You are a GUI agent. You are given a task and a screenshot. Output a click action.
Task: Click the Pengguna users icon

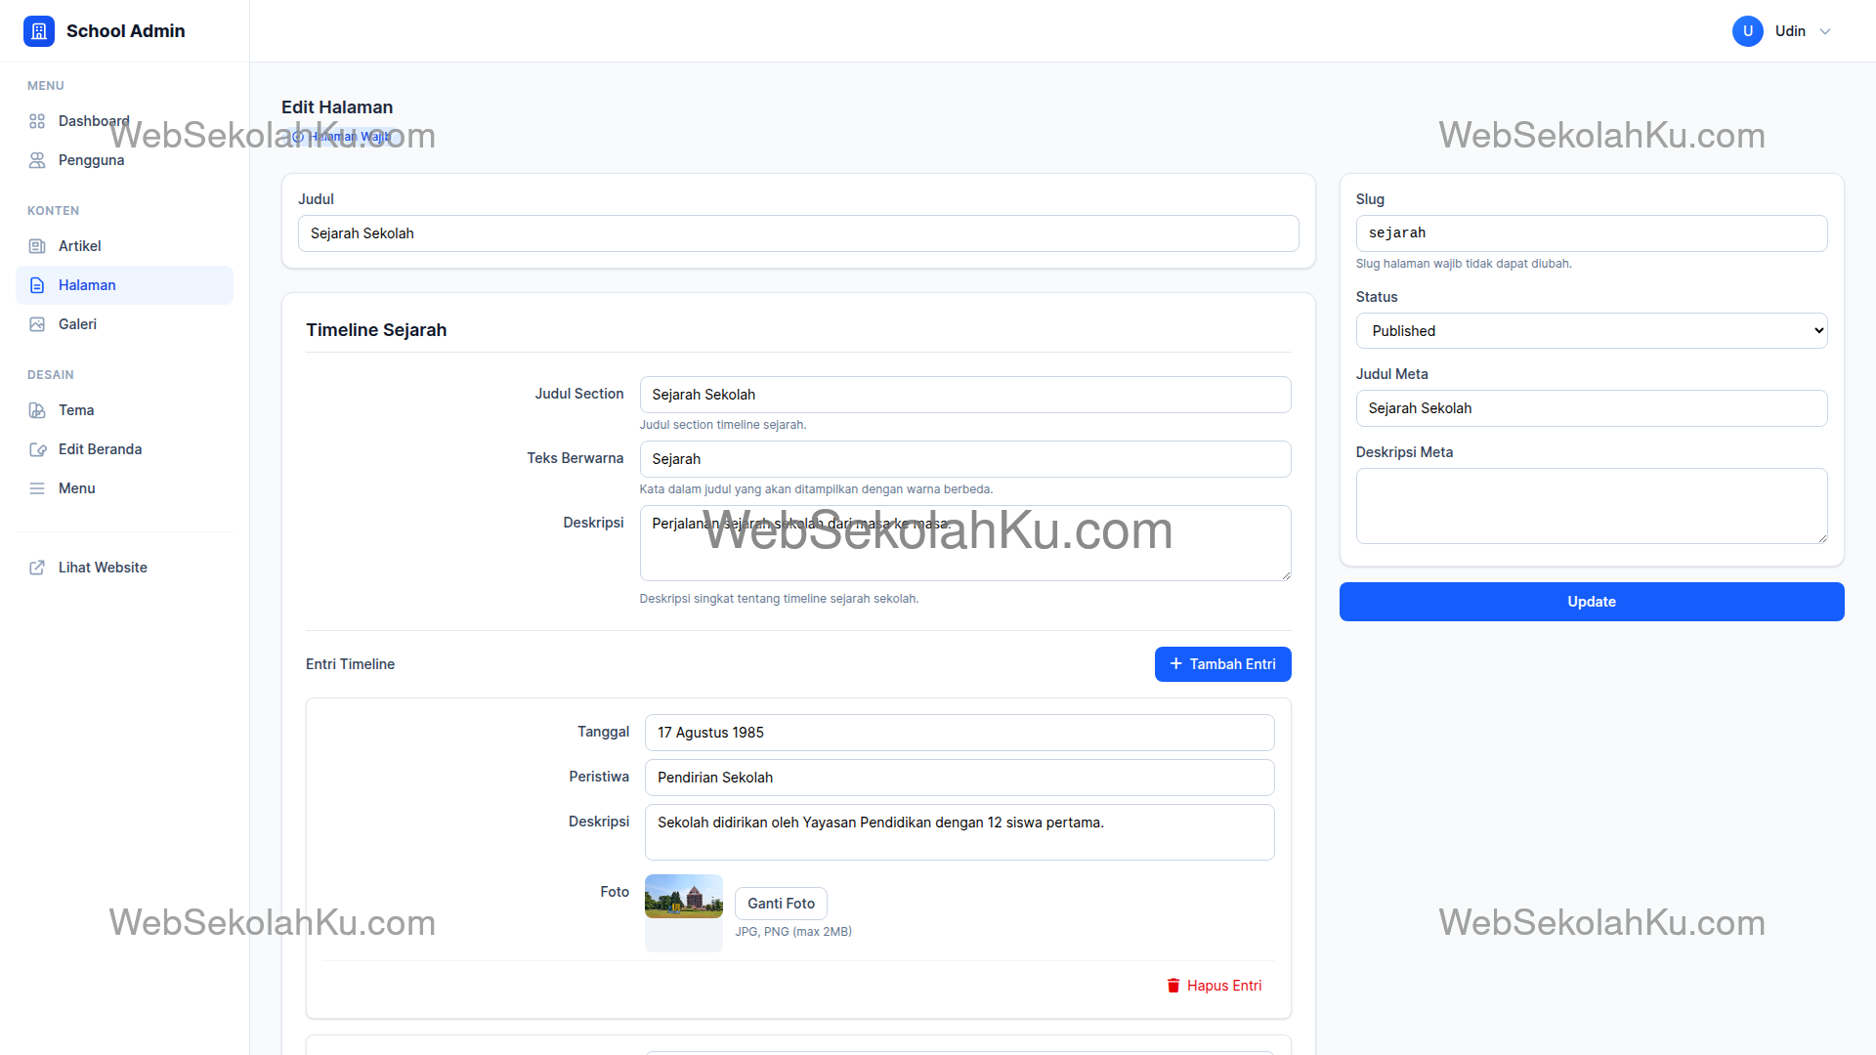[x=37, y=160]
